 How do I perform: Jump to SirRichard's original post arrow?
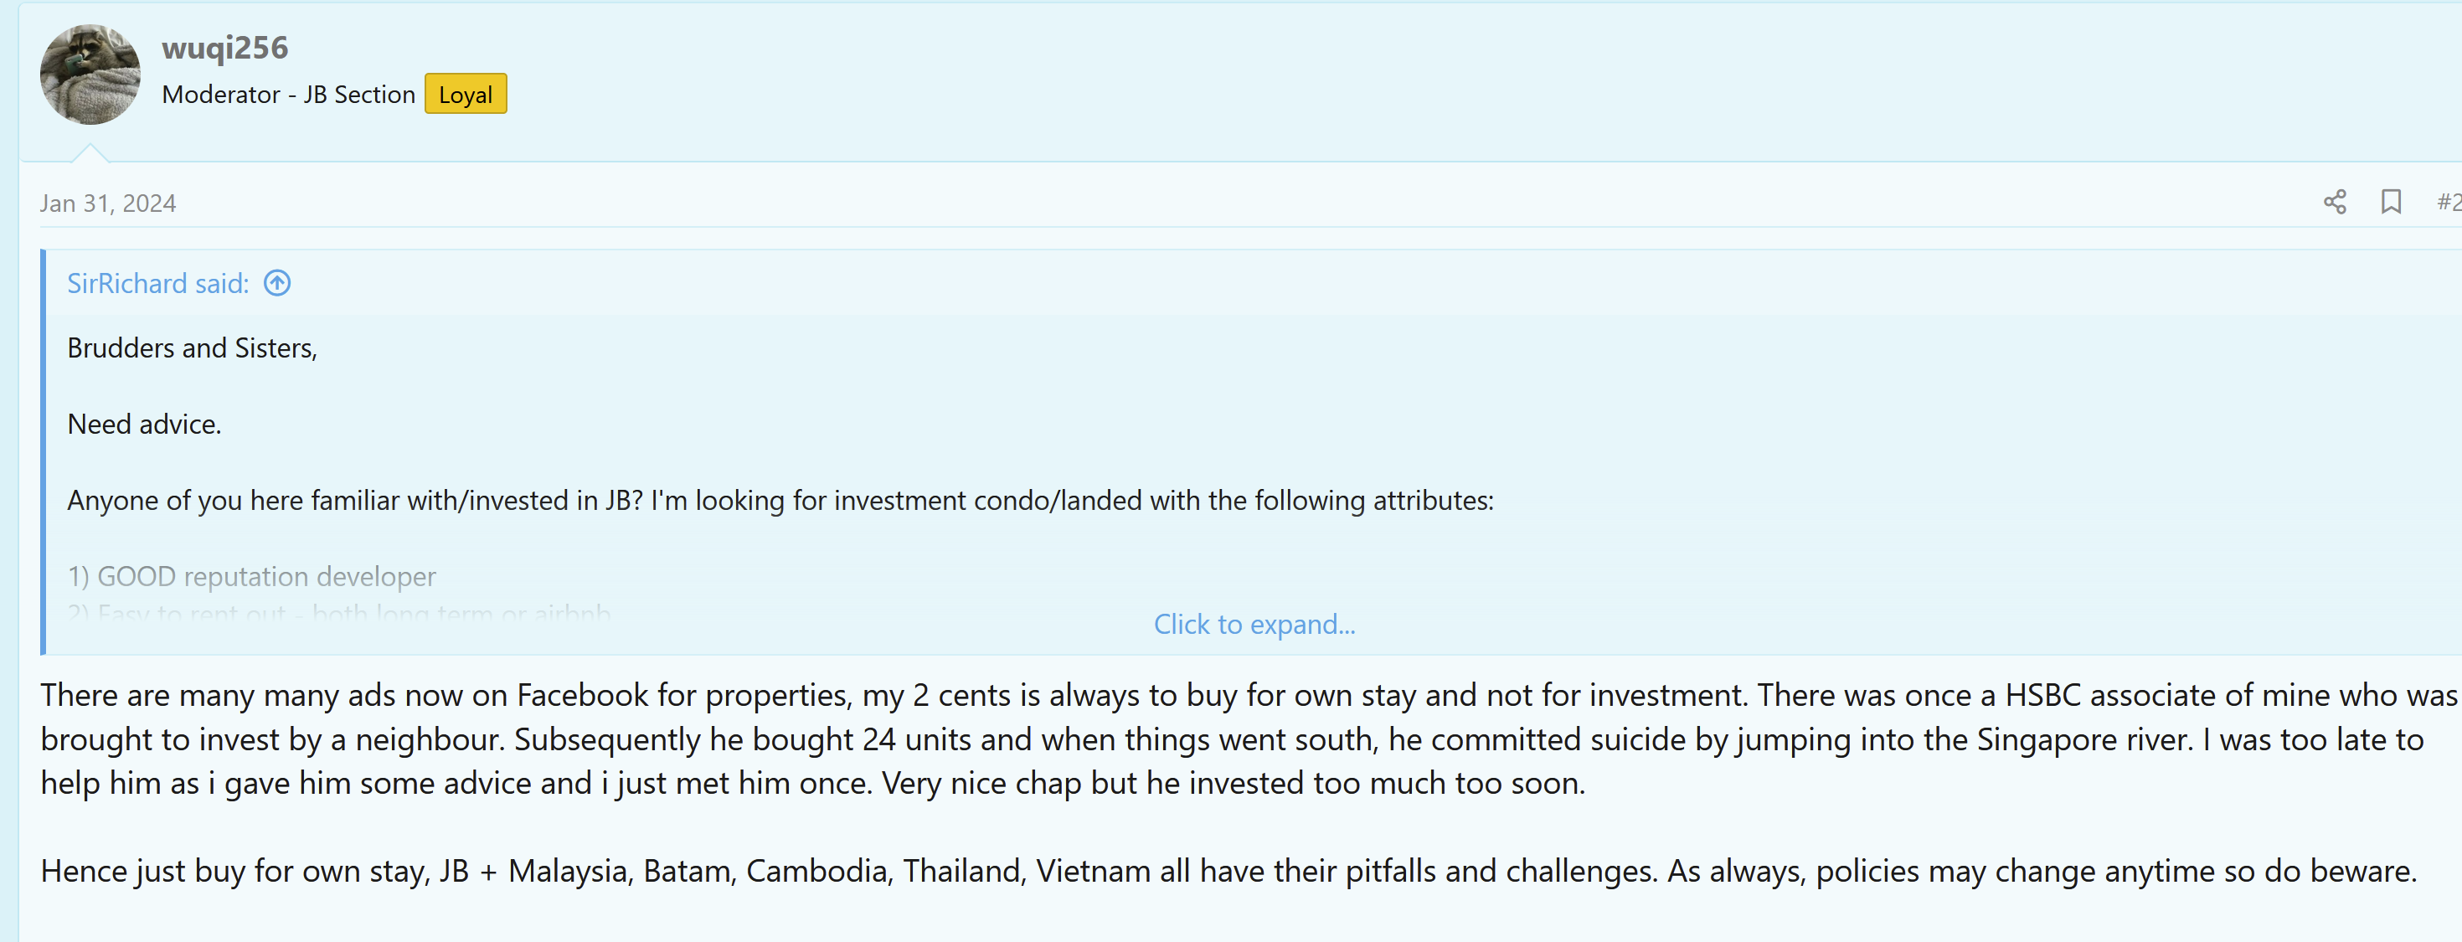(x=277, y=283)
